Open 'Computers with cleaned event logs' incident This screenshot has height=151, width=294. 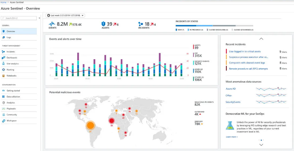247,63
